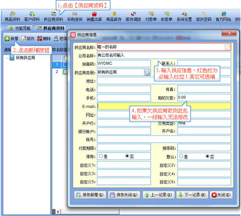Open 系统设置 from the toolbar
This screenshot has width=241, height=216.
point(184,16)
